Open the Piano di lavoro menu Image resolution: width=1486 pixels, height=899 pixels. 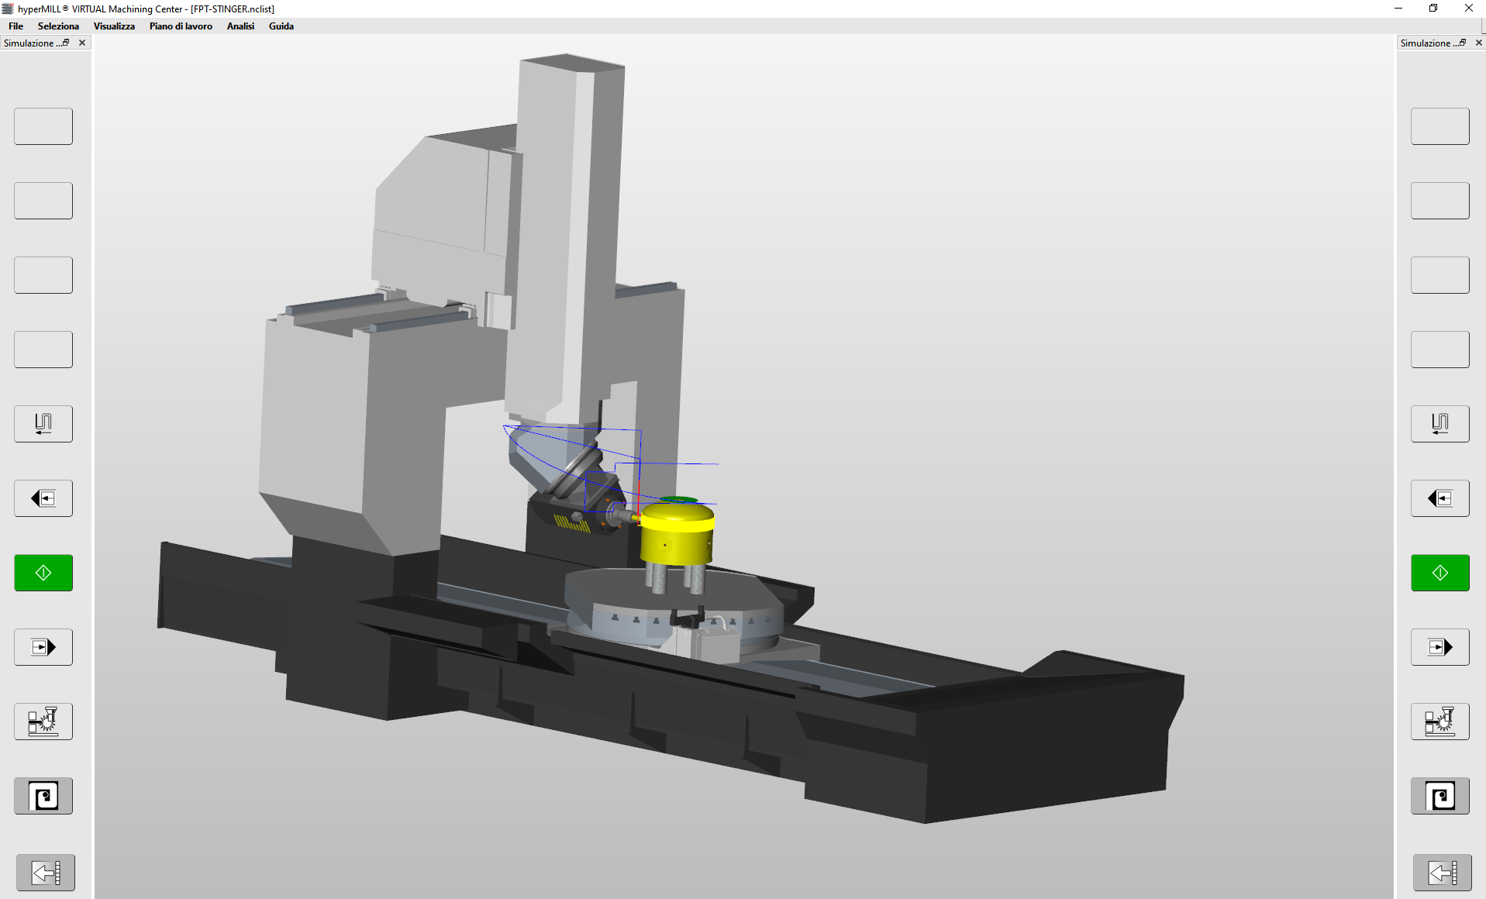[x=181, y=26]
